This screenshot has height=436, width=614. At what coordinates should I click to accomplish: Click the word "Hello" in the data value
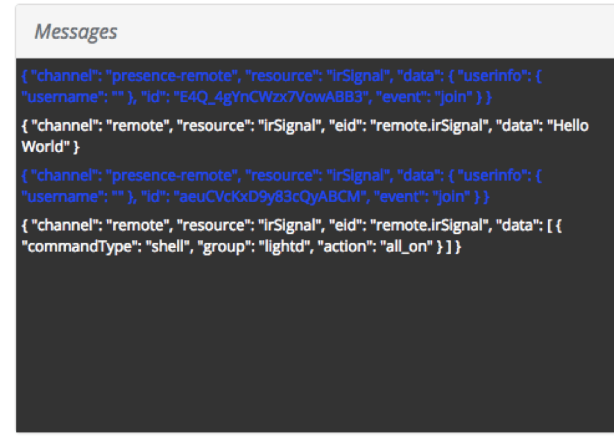[x=568, y=126]
